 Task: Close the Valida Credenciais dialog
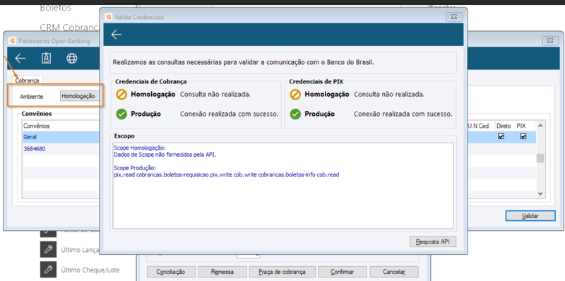click(x=454, y=16)
